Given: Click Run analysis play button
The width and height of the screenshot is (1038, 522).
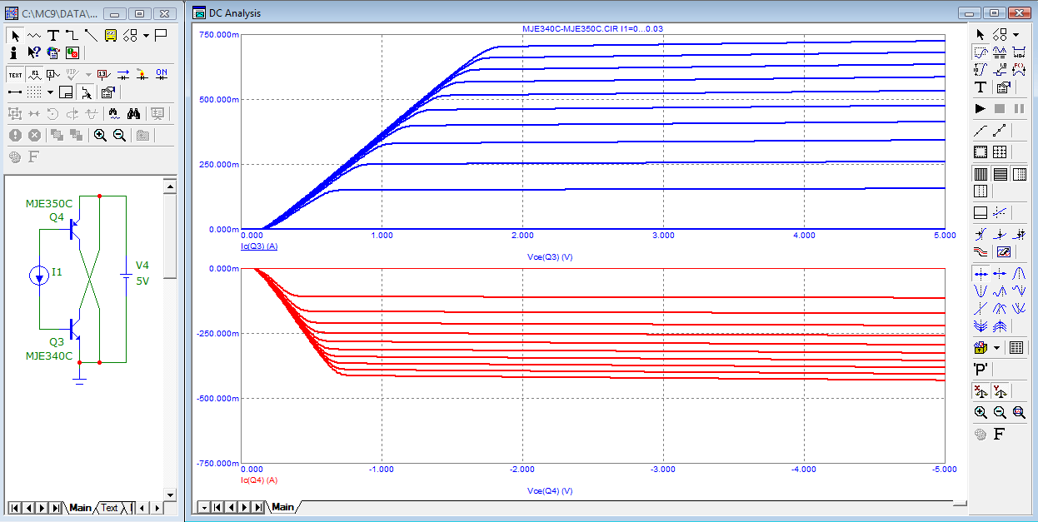Looking at the screenshot, I should (x=981, y=108).
